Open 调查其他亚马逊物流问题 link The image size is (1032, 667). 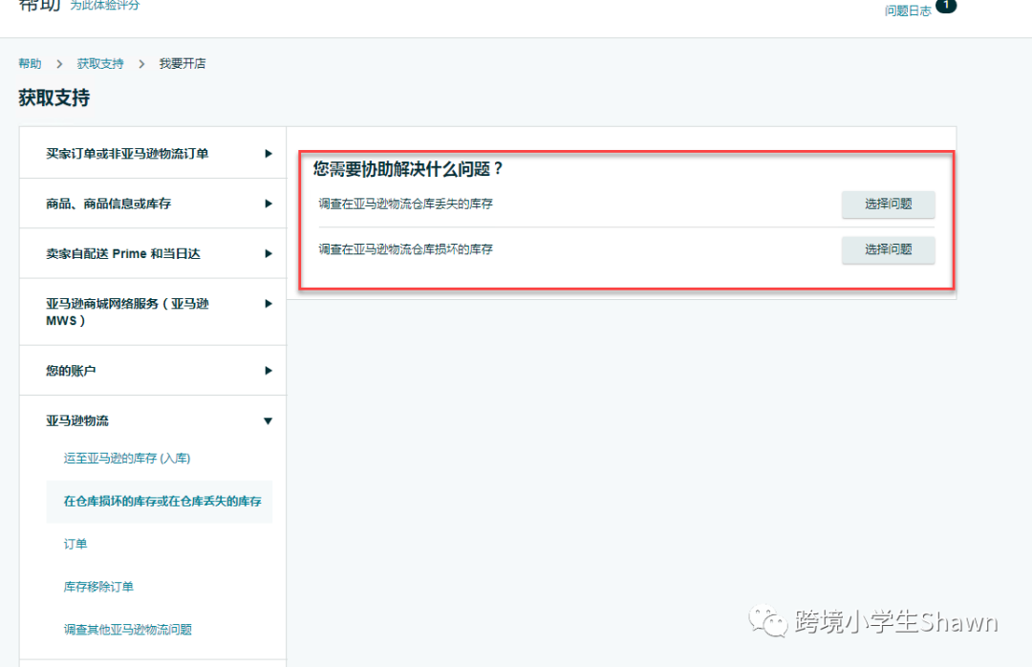tap(128, 630)
